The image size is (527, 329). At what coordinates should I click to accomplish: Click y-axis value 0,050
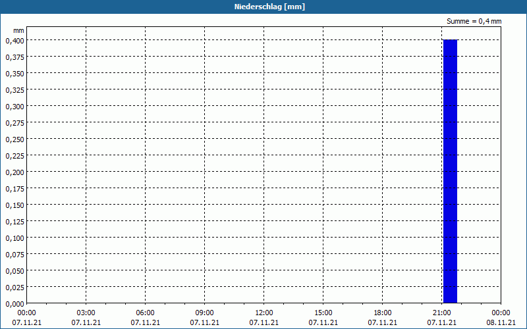point(14,271)
